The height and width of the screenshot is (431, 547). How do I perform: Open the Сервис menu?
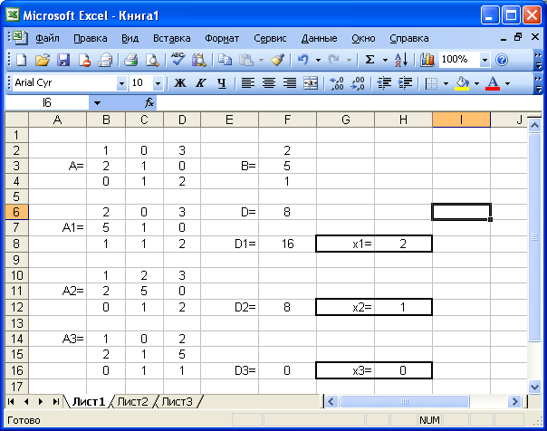click(x=270, y=38)
